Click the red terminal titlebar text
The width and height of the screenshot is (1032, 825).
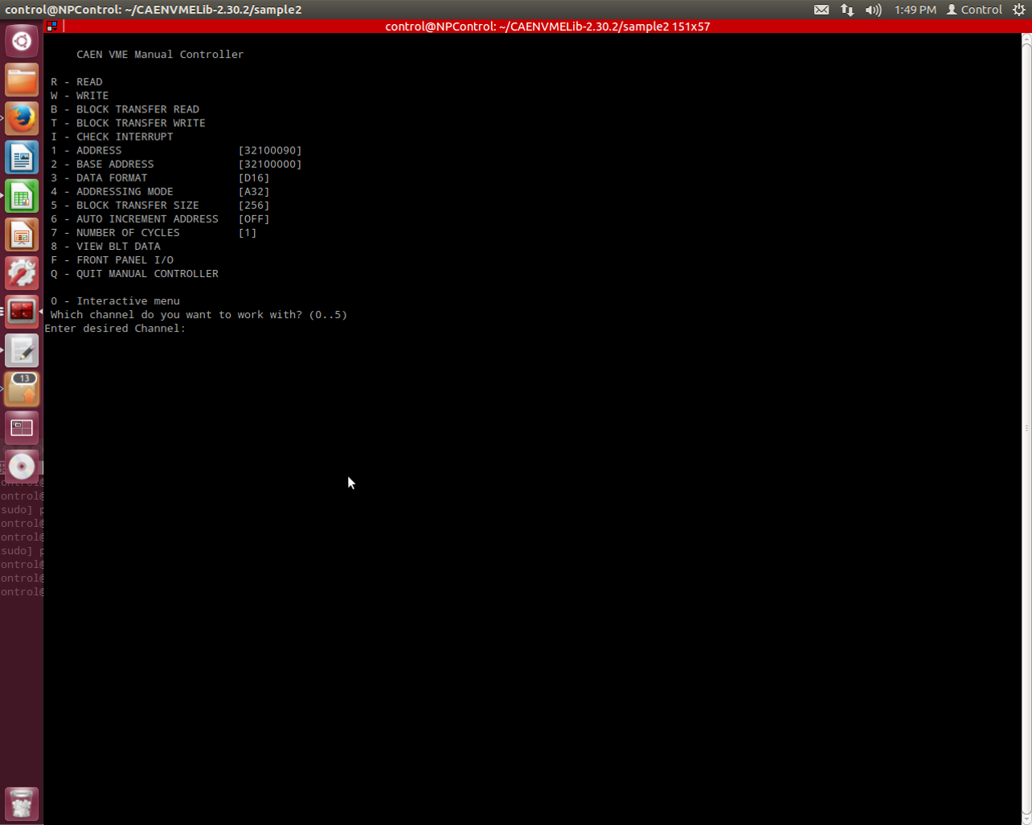(x=547, y=26)
